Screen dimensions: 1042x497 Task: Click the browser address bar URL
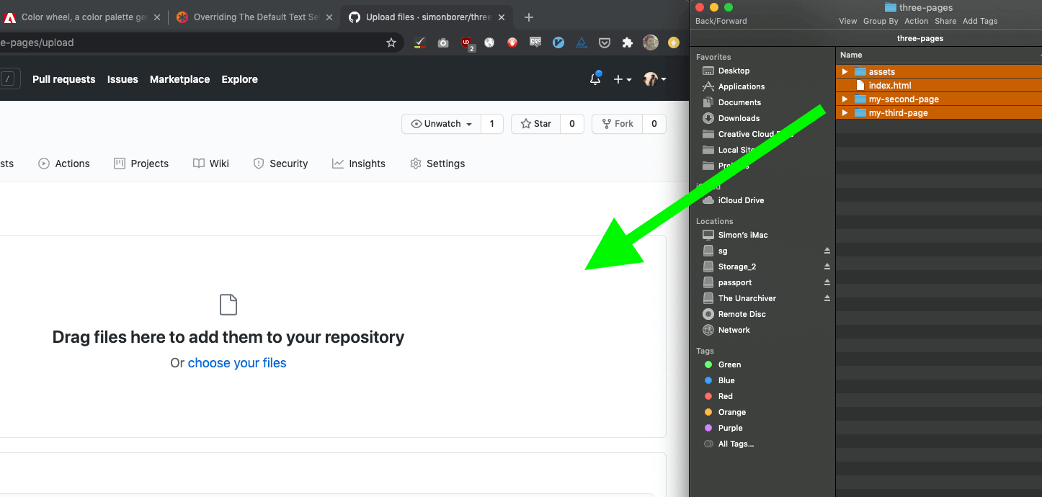tap(37, 42)
